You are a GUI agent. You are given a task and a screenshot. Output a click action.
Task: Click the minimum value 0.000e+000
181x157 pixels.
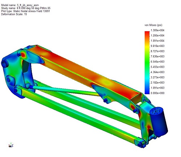(157, 93)
